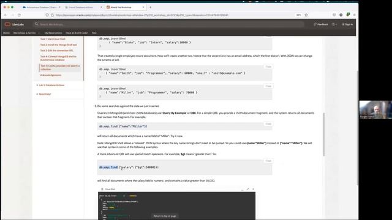Go to Task 3: Edit the connection URL
Viewport: 392px width, 220px height.
(x=57, y=50)
